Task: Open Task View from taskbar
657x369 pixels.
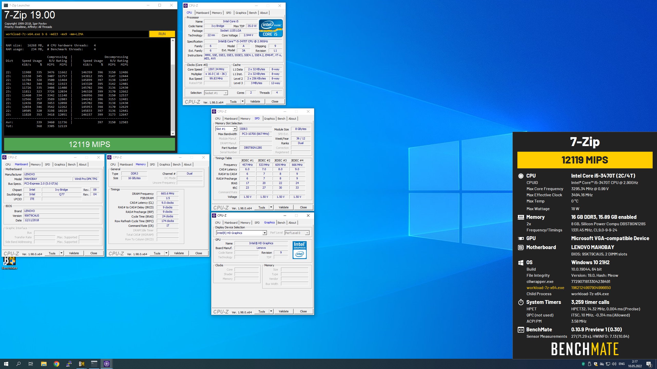Action: click(31, 364)
